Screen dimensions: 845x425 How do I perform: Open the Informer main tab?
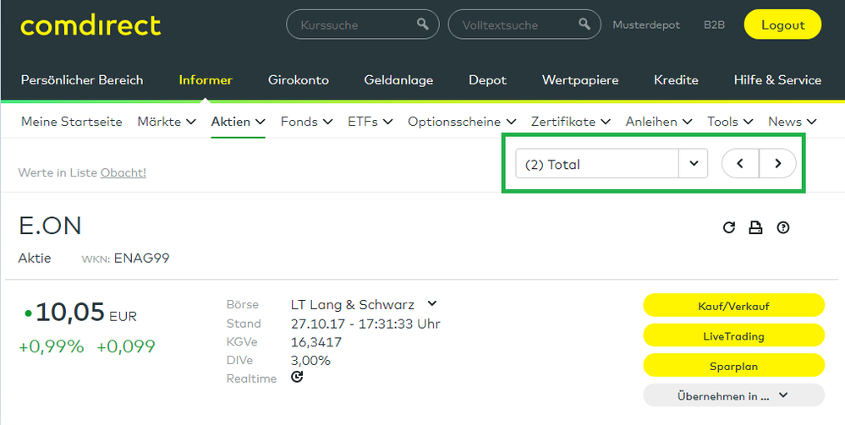206,80
